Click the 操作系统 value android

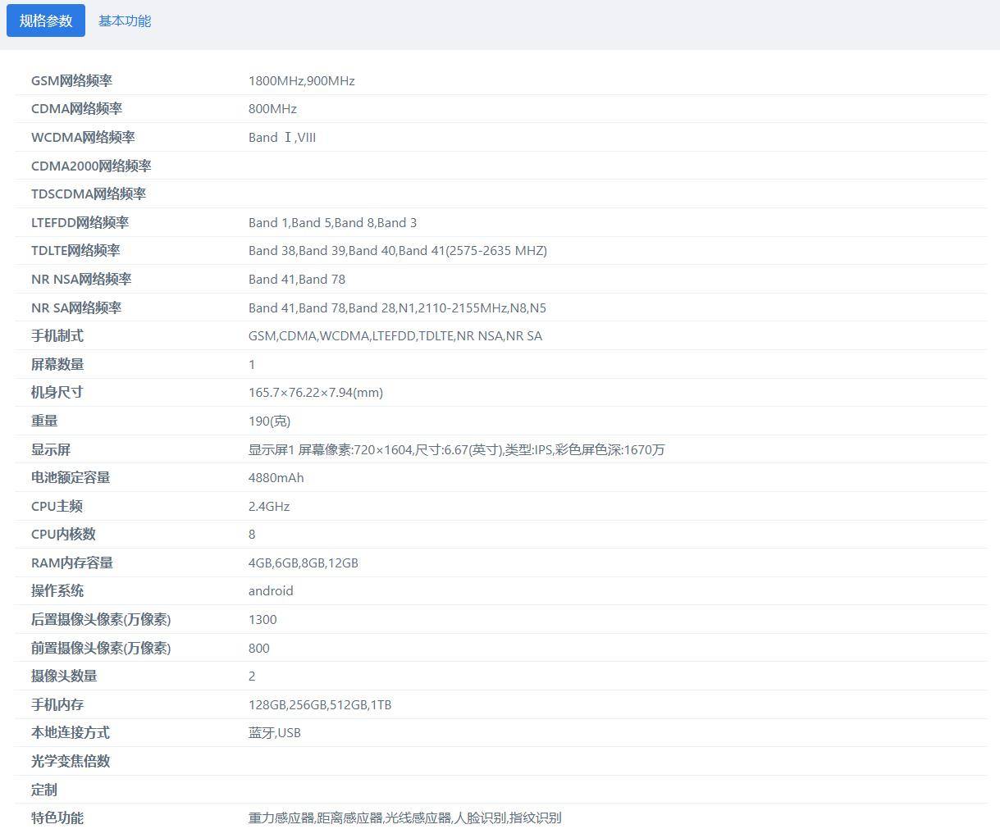click(x=271, y=590)
